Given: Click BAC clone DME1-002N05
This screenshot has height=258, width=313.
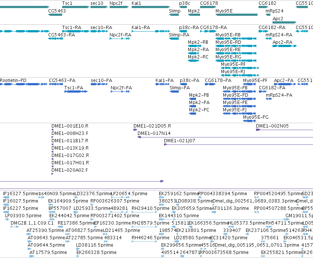Looking at the screenshot, I should pyautogui.click(x=272, y=126).
